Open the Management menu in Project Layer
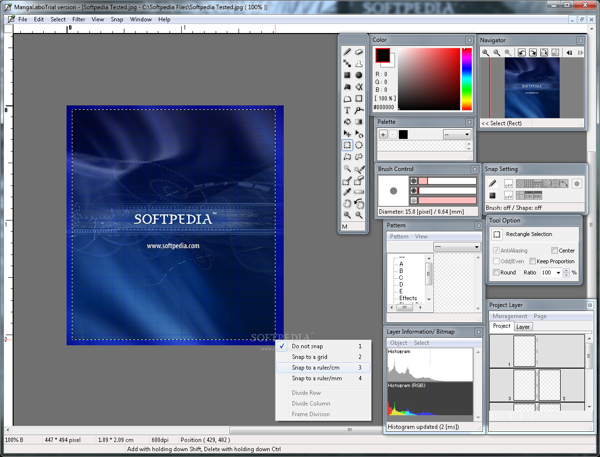This screenshot has height=457, width=600. coord(510,316)
